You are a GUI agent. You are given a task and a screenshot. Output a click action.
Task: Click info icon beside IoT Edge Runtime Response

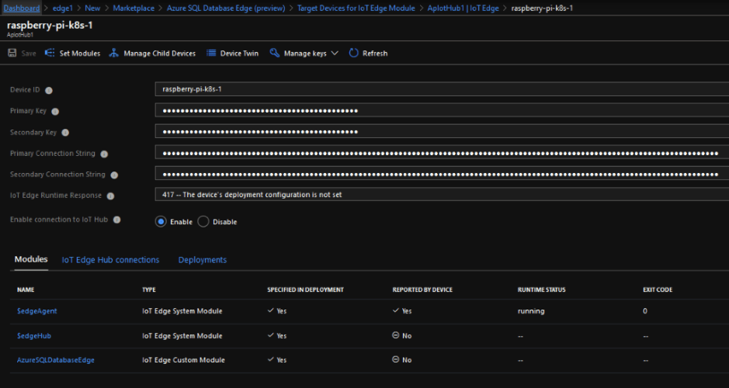(x=109, y=196)
